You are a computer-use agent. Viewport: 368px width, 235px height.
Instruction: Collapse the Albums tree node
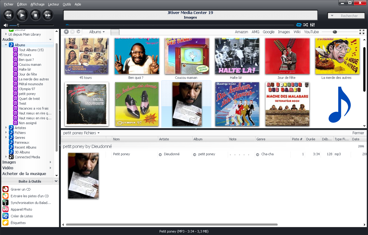6,45
